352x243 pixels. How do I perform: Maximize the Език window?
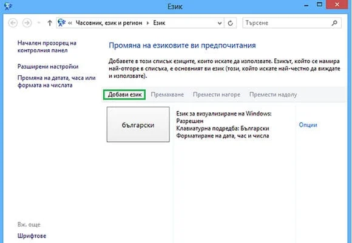[x=320, y=4]
